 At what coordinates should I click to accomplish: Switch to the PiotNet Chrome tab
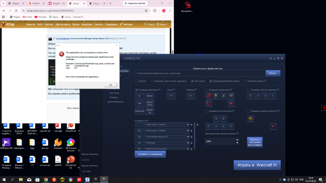[37, 3]
